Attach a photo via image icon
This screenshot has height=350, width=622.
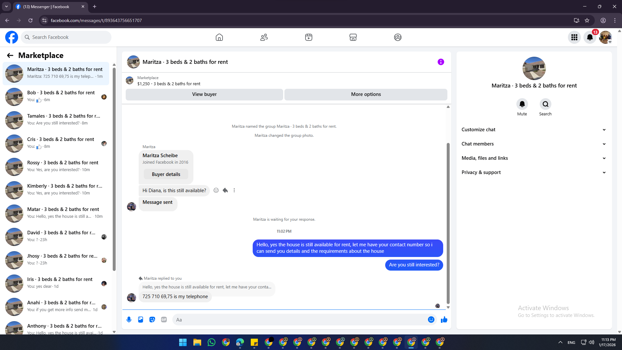(141, 320)
